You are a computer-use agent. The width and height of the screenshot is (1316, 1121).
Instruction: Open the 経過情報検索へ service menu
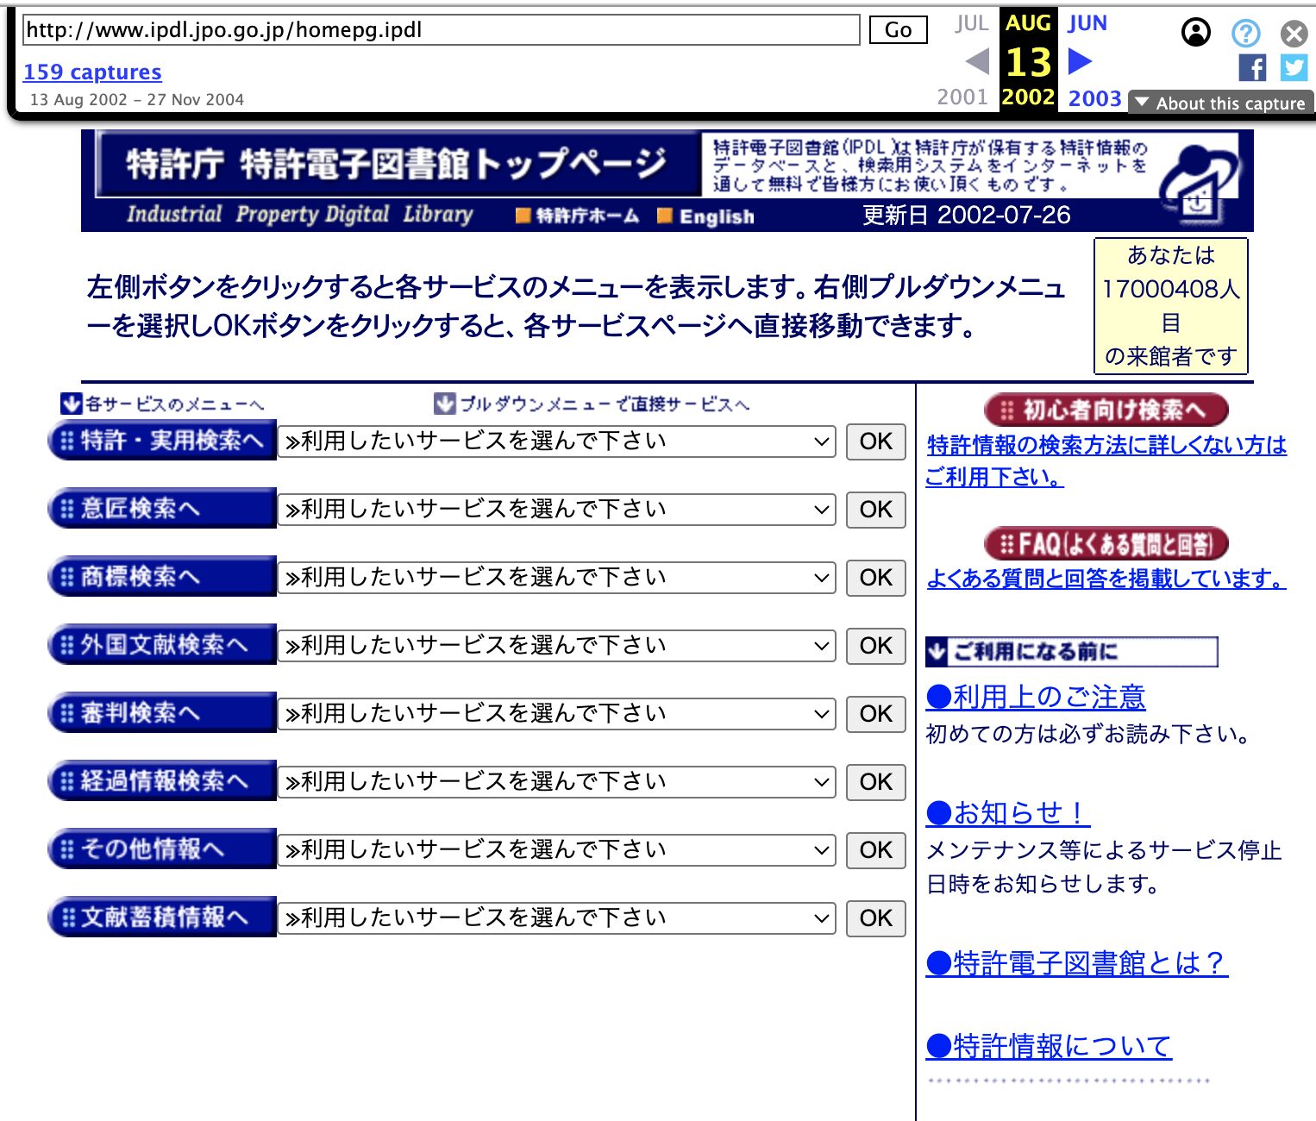point(162,781)
